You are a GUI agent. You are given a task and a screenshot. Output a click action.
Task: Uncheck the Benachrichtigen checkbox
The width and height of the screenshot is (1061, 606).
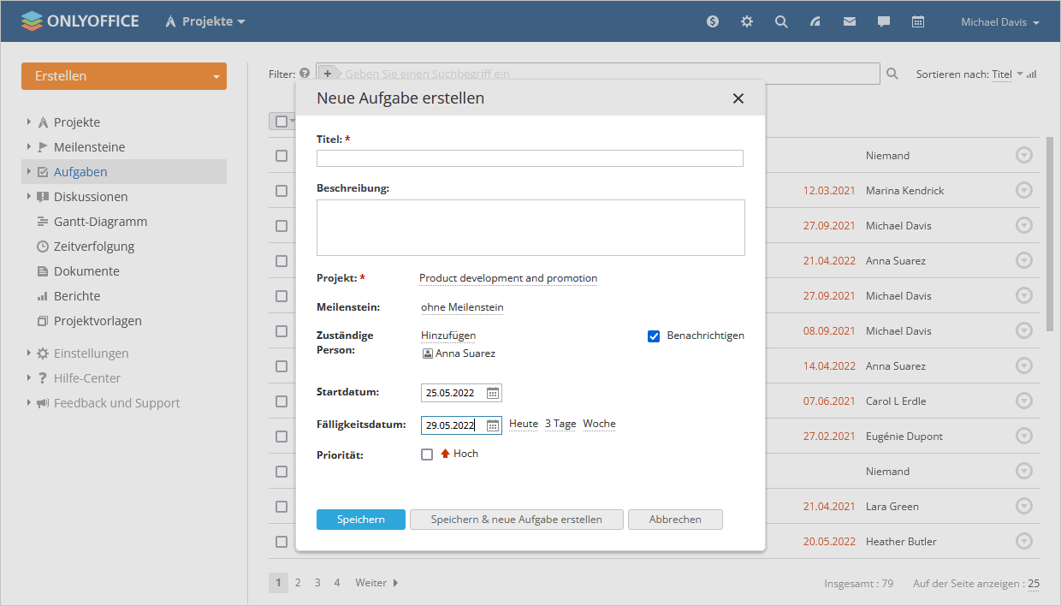coord(654,336)
